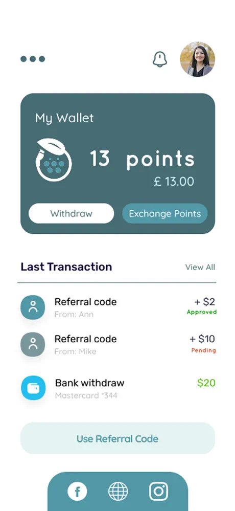Open the three-dot menu
Screen dimensions: 235x511
coord(33,59)
